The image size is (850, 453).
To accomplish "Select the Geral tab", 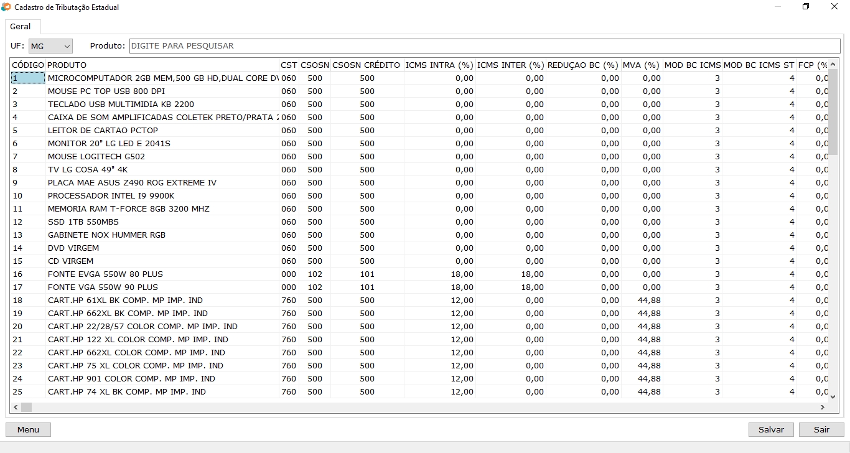I will pos(21,27).
